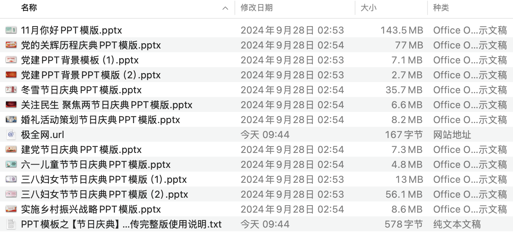Click the 使用说明.txt text document icon
The width and height of the screenshot is (513, 238).
click(x=11, y=224)
